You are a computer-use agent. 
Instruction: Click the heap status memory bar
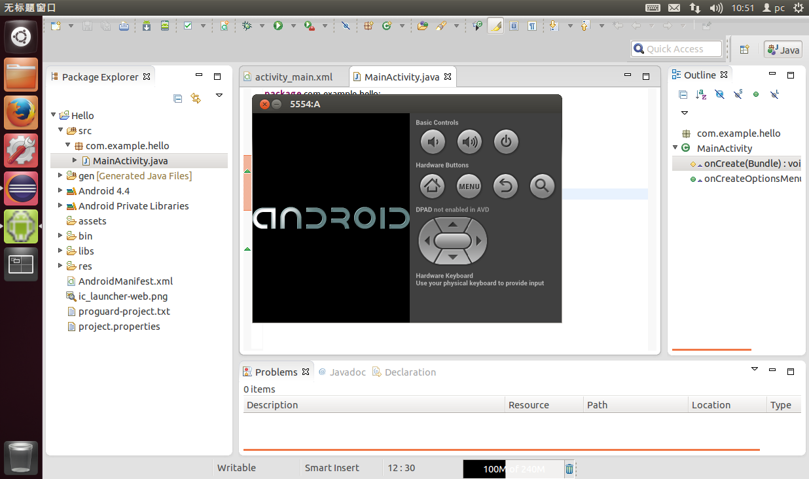click(512, 469)
